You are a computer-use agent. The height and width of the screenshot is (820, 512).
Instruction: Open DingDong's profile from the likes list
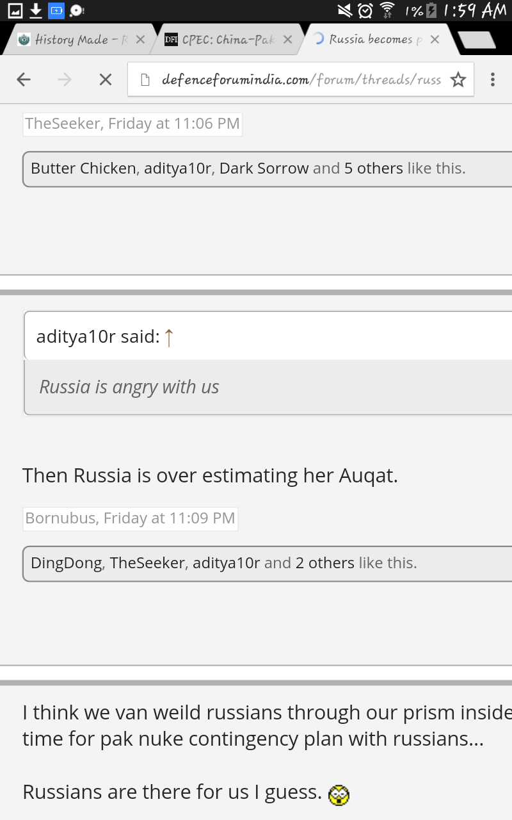click(67, 563)
